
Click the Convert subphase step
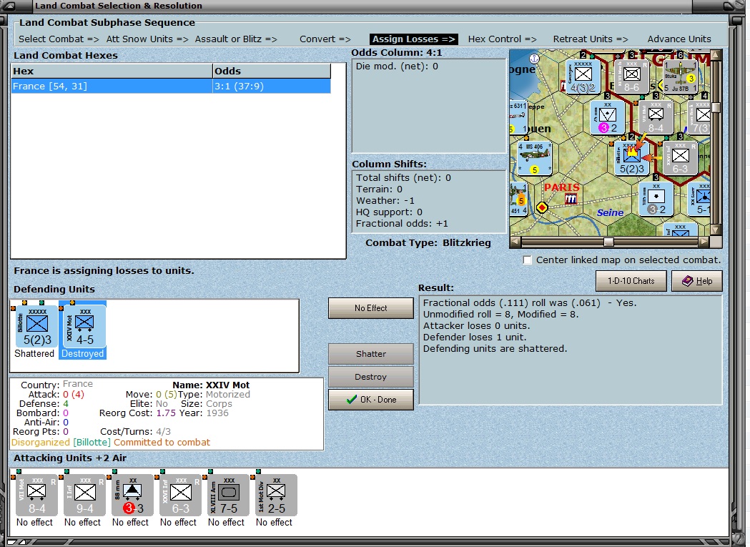click(325, 39)
